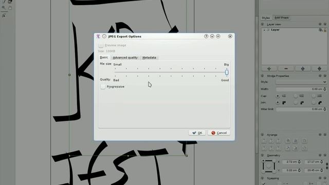This screenshot has height=185, width=329.
Task: Click the width spinner showing 17.17 cm
Action: (x=314, y=162)
